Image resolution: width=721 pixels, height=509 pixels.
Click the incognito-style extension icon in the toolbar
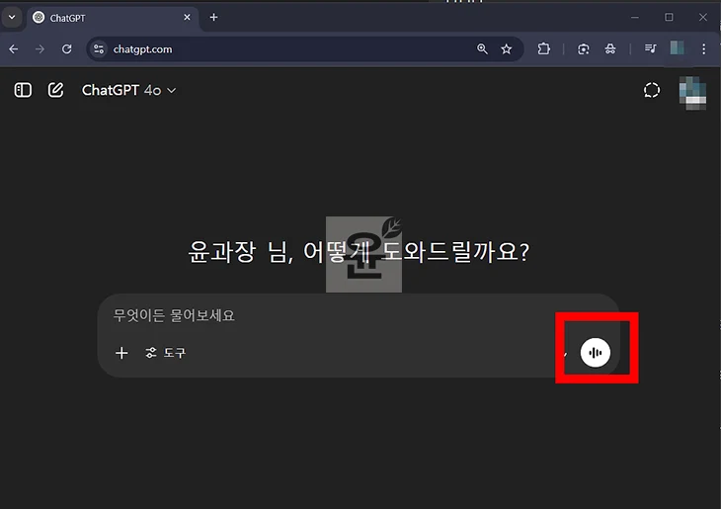tap(610, 48)
